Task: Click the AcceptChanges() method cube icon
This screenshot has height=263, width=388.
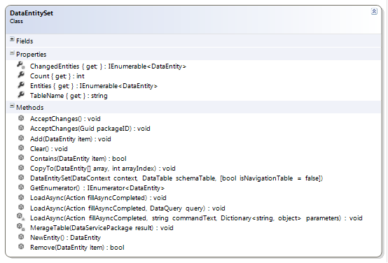Action: click(x=21, y=118)
